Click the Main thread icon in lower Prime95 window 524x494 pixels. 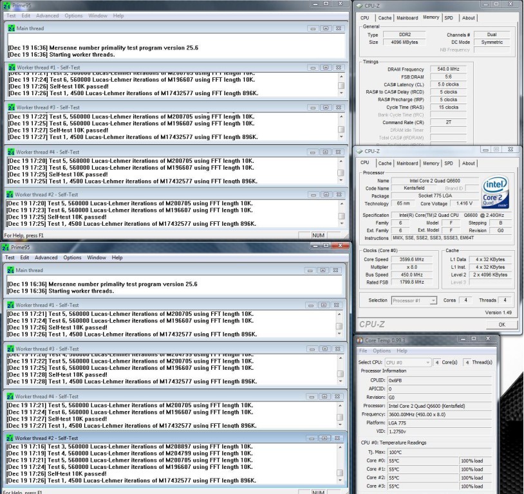click(10, 271)
